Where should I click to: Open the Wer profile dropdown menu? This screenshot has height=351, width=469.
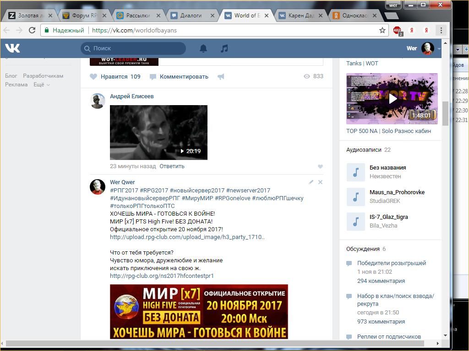click(439, 48)
